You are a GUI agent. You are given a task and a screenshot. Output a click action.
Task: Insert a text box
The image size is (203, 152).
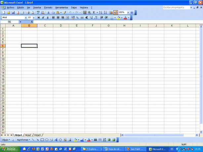[51, 140]
